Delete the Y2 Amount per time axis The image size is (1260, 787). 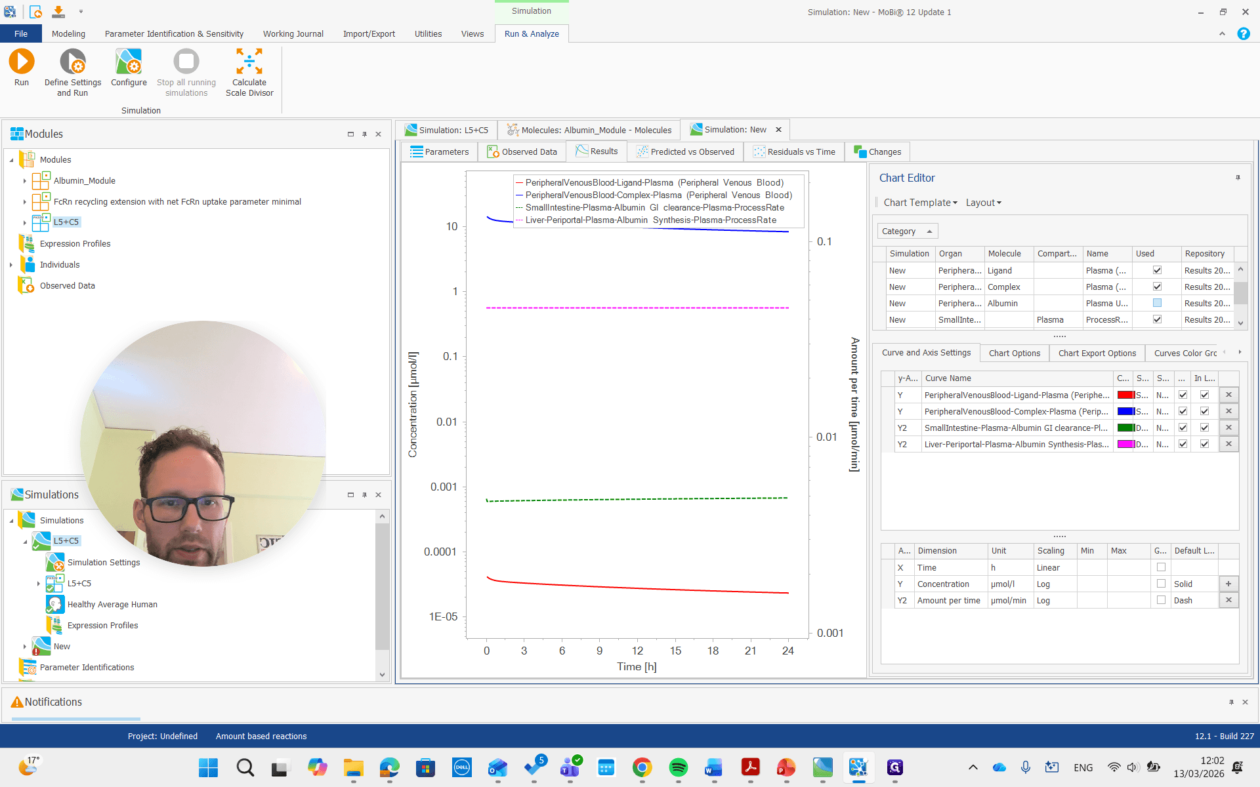(x=1228, y=600)
